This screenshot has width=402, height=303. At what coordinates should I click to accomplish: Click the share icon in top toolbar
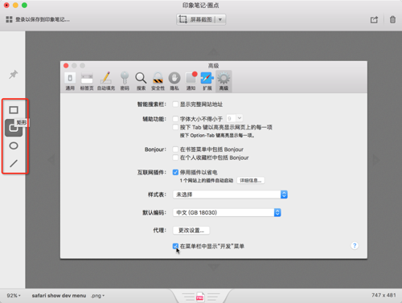coord(374,19)
